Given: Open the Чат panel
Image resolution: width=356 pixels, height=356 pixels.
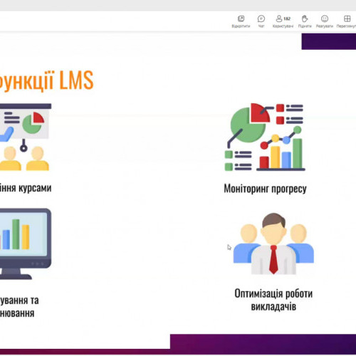Looking at the screenshot, I should point(261,21).
